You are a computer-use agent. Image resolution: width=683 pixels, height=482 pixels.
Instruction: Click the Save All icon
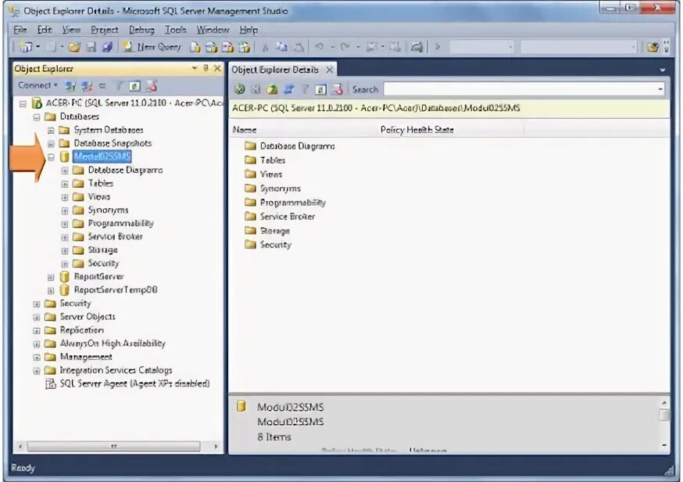107,47
